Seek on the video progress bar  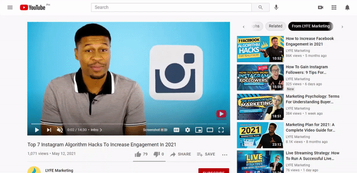(x=129, y=124)
